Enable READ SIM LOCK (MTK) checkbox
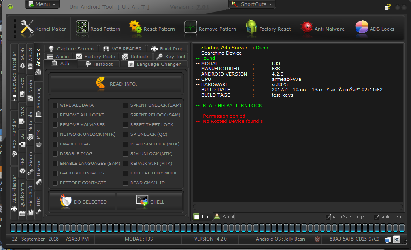 tap(126, 144)
